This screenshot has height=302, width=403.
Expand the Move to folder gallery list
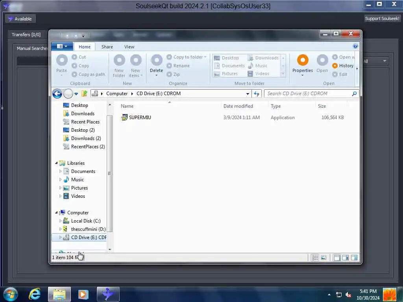[x=283, y=74]
